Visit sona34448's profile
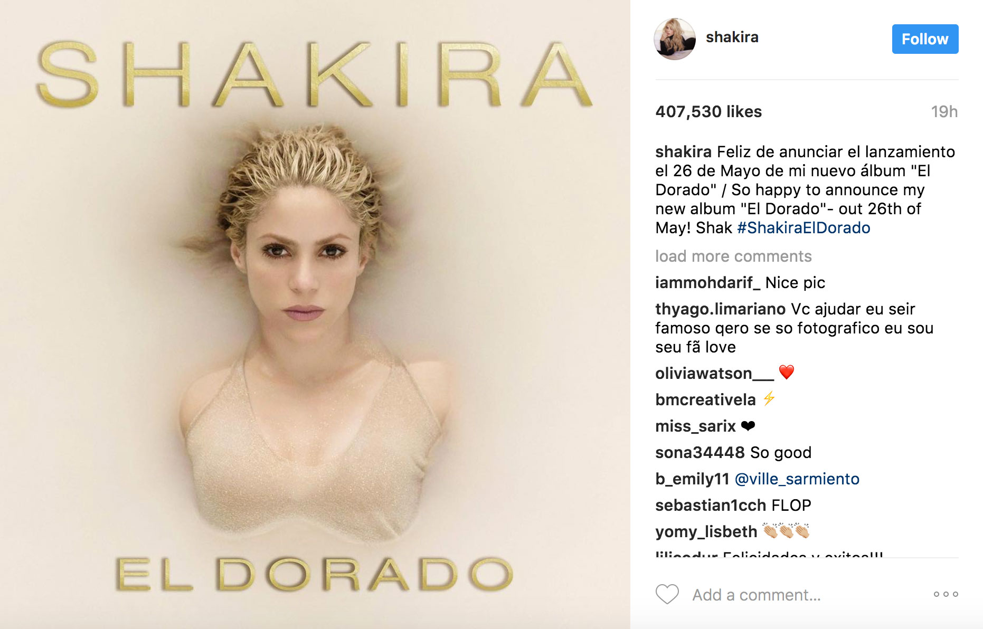Viewport: 983px width, 629px height. (700, 453)
